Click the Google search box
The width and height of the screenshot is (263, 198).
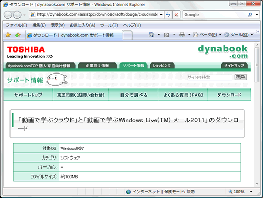point(214,15)
